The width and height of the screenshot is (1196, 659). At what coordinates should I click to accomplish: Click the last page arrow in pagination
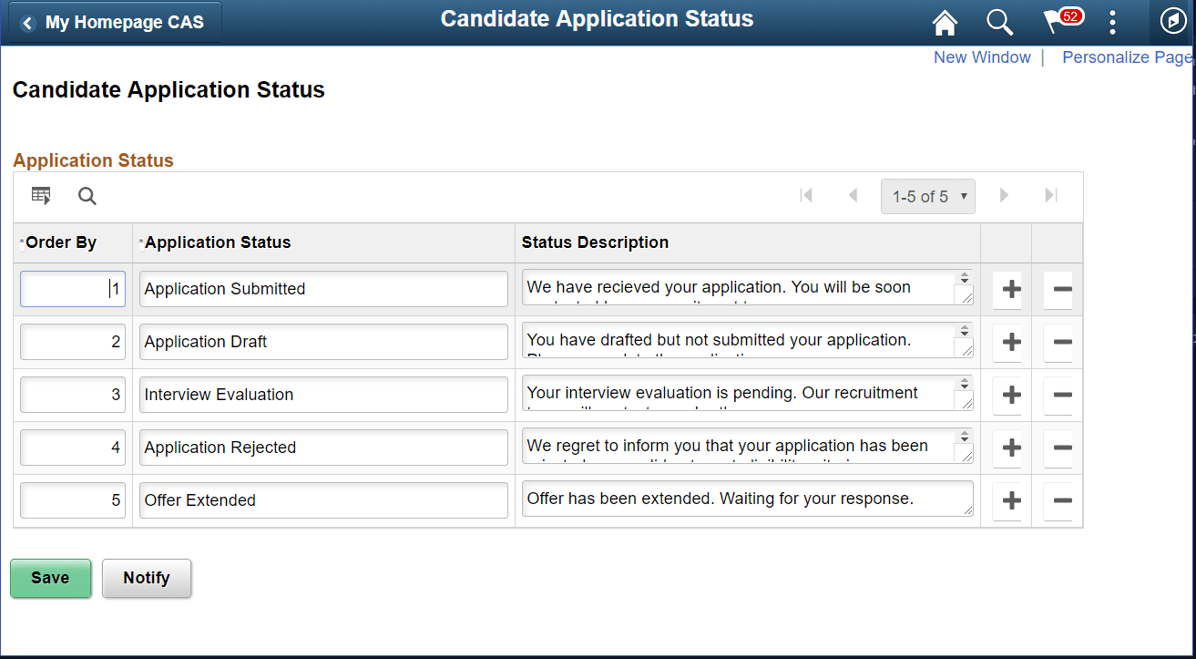click(1049, 195)
